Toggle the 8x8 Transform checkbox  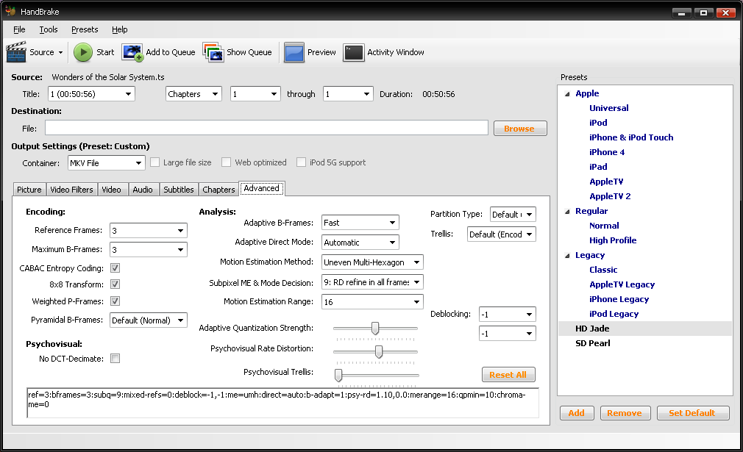coord(115,284)
